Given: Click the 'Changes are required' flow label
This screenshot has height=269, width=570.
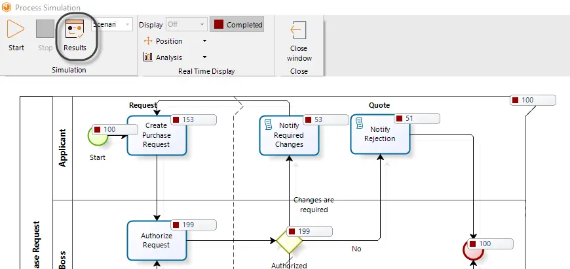Looking at the screenshot, I should point(314,204).
